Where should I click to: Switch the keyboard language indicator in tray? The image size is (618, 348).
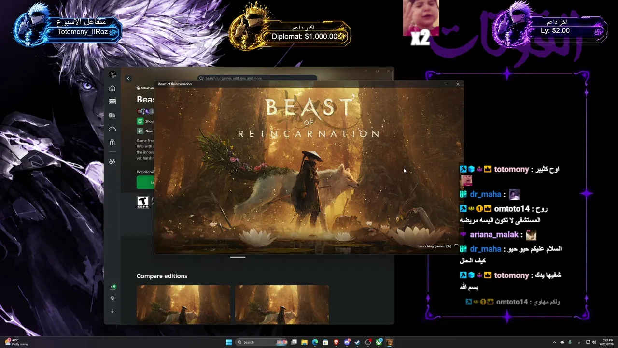click(579, 342)
